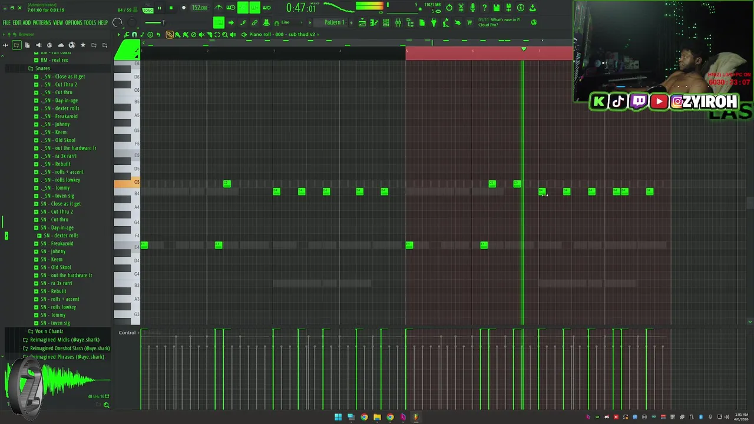Click the microphone recording icon

click(x=473, y=8)
